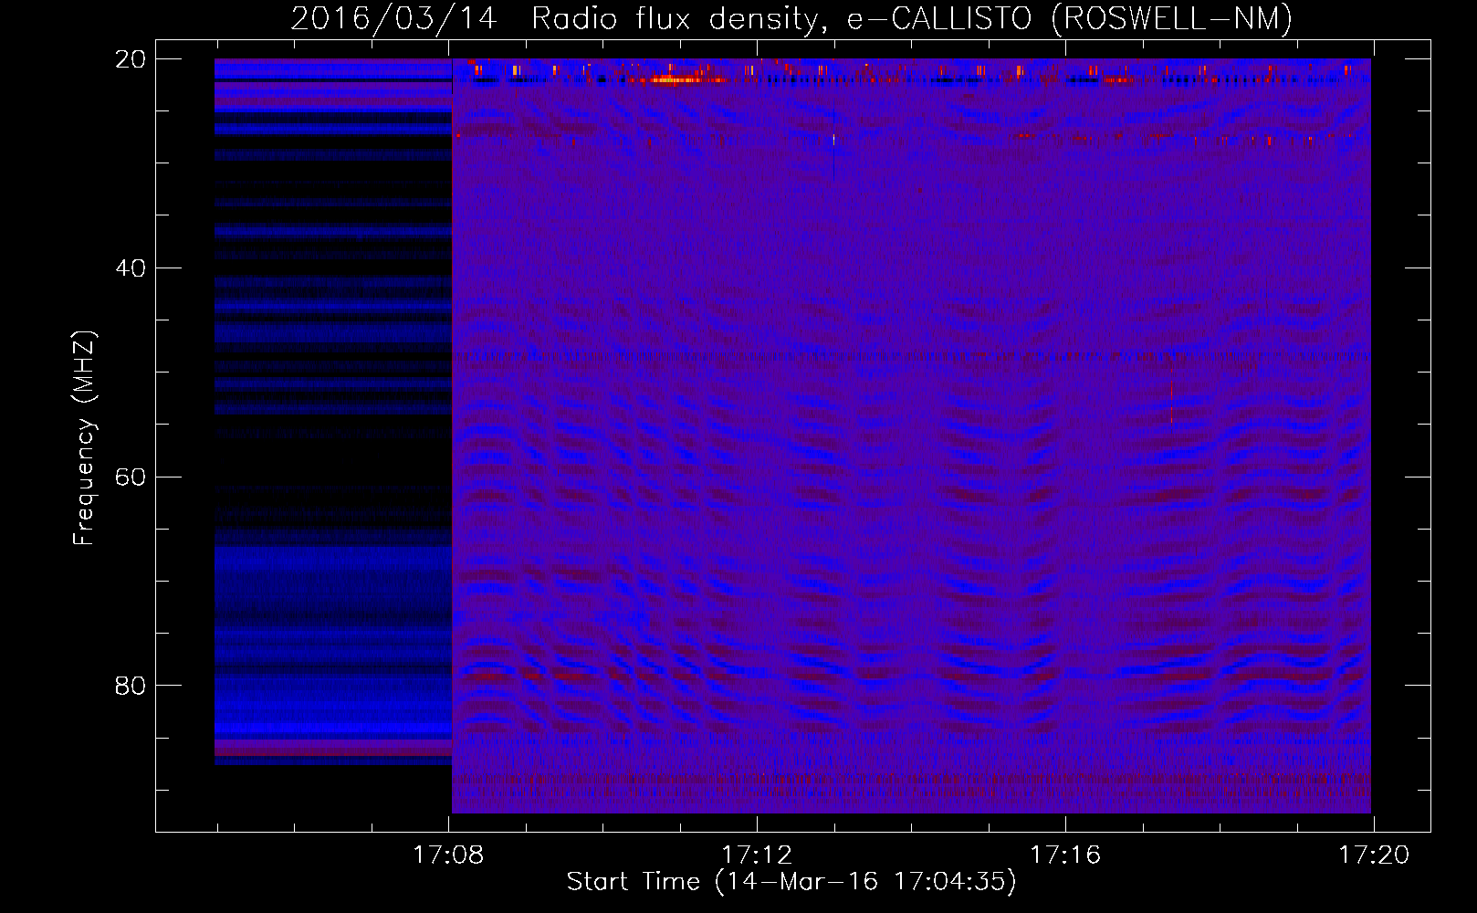Click the '17:20' time tick label
The width and height of the screenshot is (1477, 913).
point(1374,855)
